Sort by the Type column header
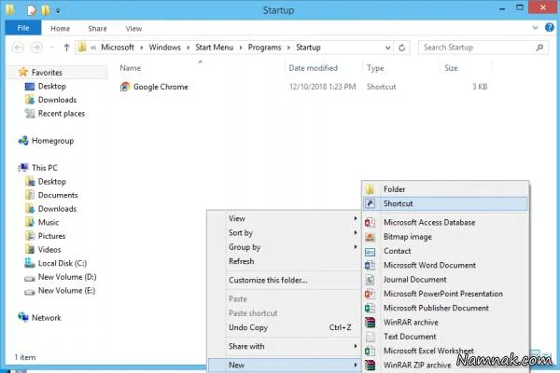The image size is (560, 373). pos(375,68)
